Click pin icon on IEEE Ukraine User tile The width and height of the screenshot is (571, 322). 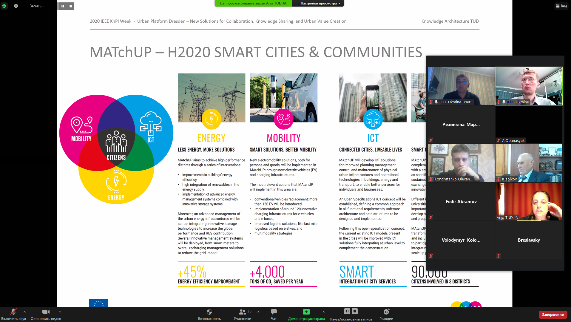pos(436,102)
